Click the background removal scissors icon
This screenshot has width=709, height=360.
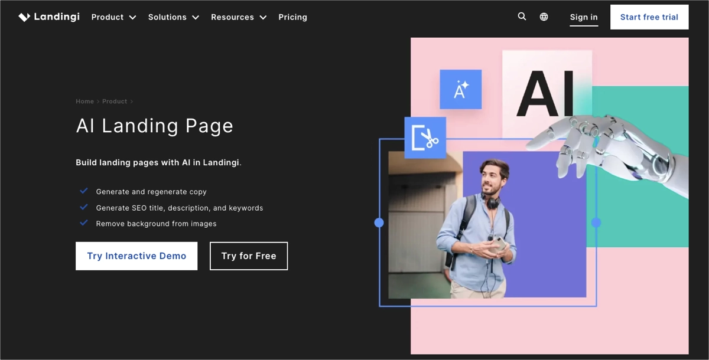coord(425,138)
